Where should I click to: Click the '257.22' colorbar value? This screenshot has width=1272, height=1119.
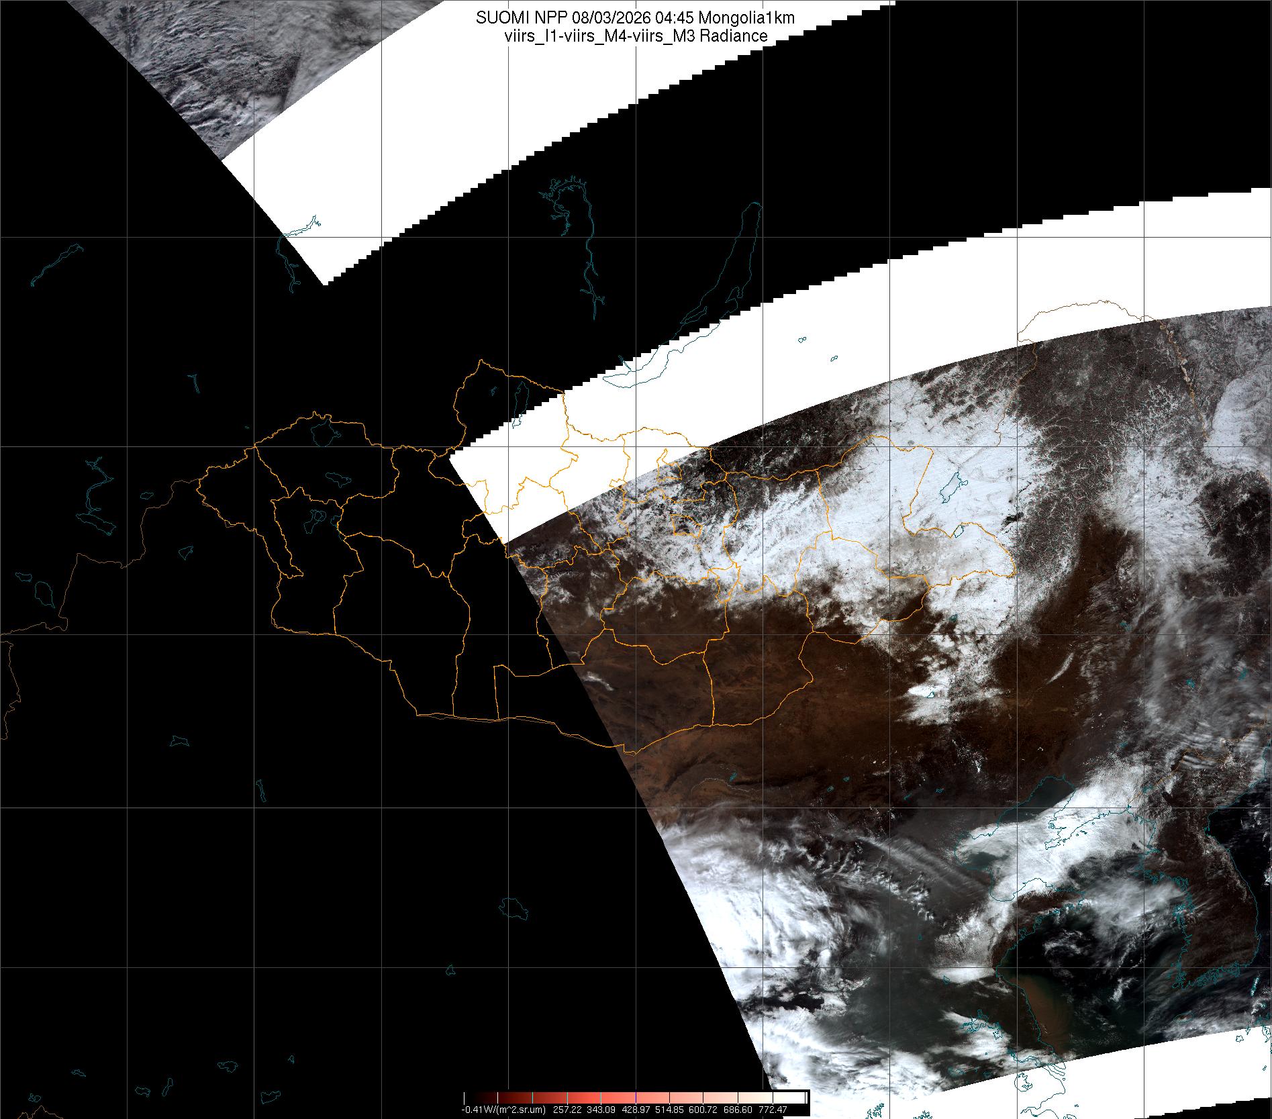tap(567, 1110)
